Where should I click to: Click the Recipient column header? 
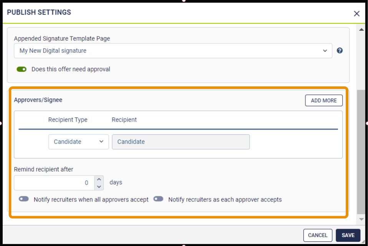124,120
